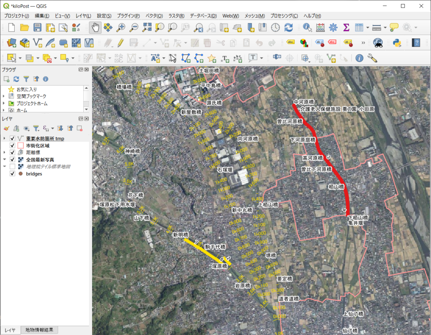Expand the 距離標 layer node
This screenshot has width=431, height=335.
pyautogui.click(x=4, y=152)
